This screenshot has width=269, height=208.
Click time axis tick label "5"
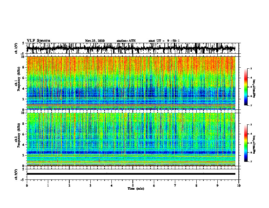tap(133, 186)
